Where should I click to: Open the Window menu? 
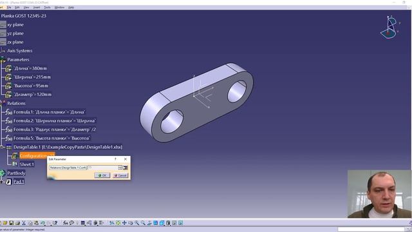(x=59, y=7)
